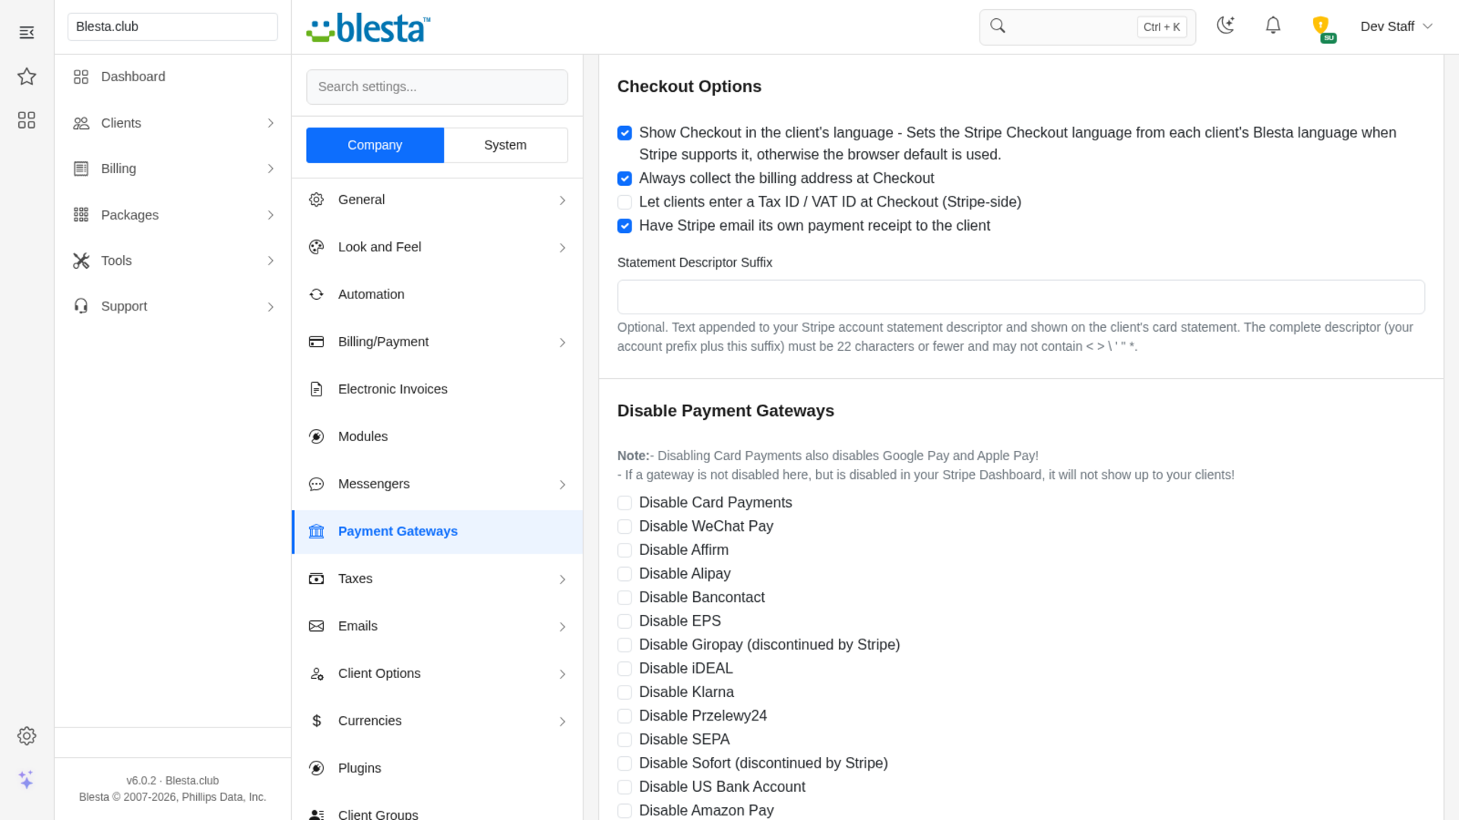This screenshot has width=1459, height=820.
Task: Click the Automation refresh icon
Action: [316, 295]
